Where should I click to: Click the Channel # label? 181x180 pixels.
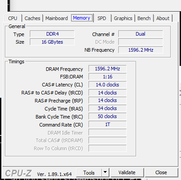[103, 34]
